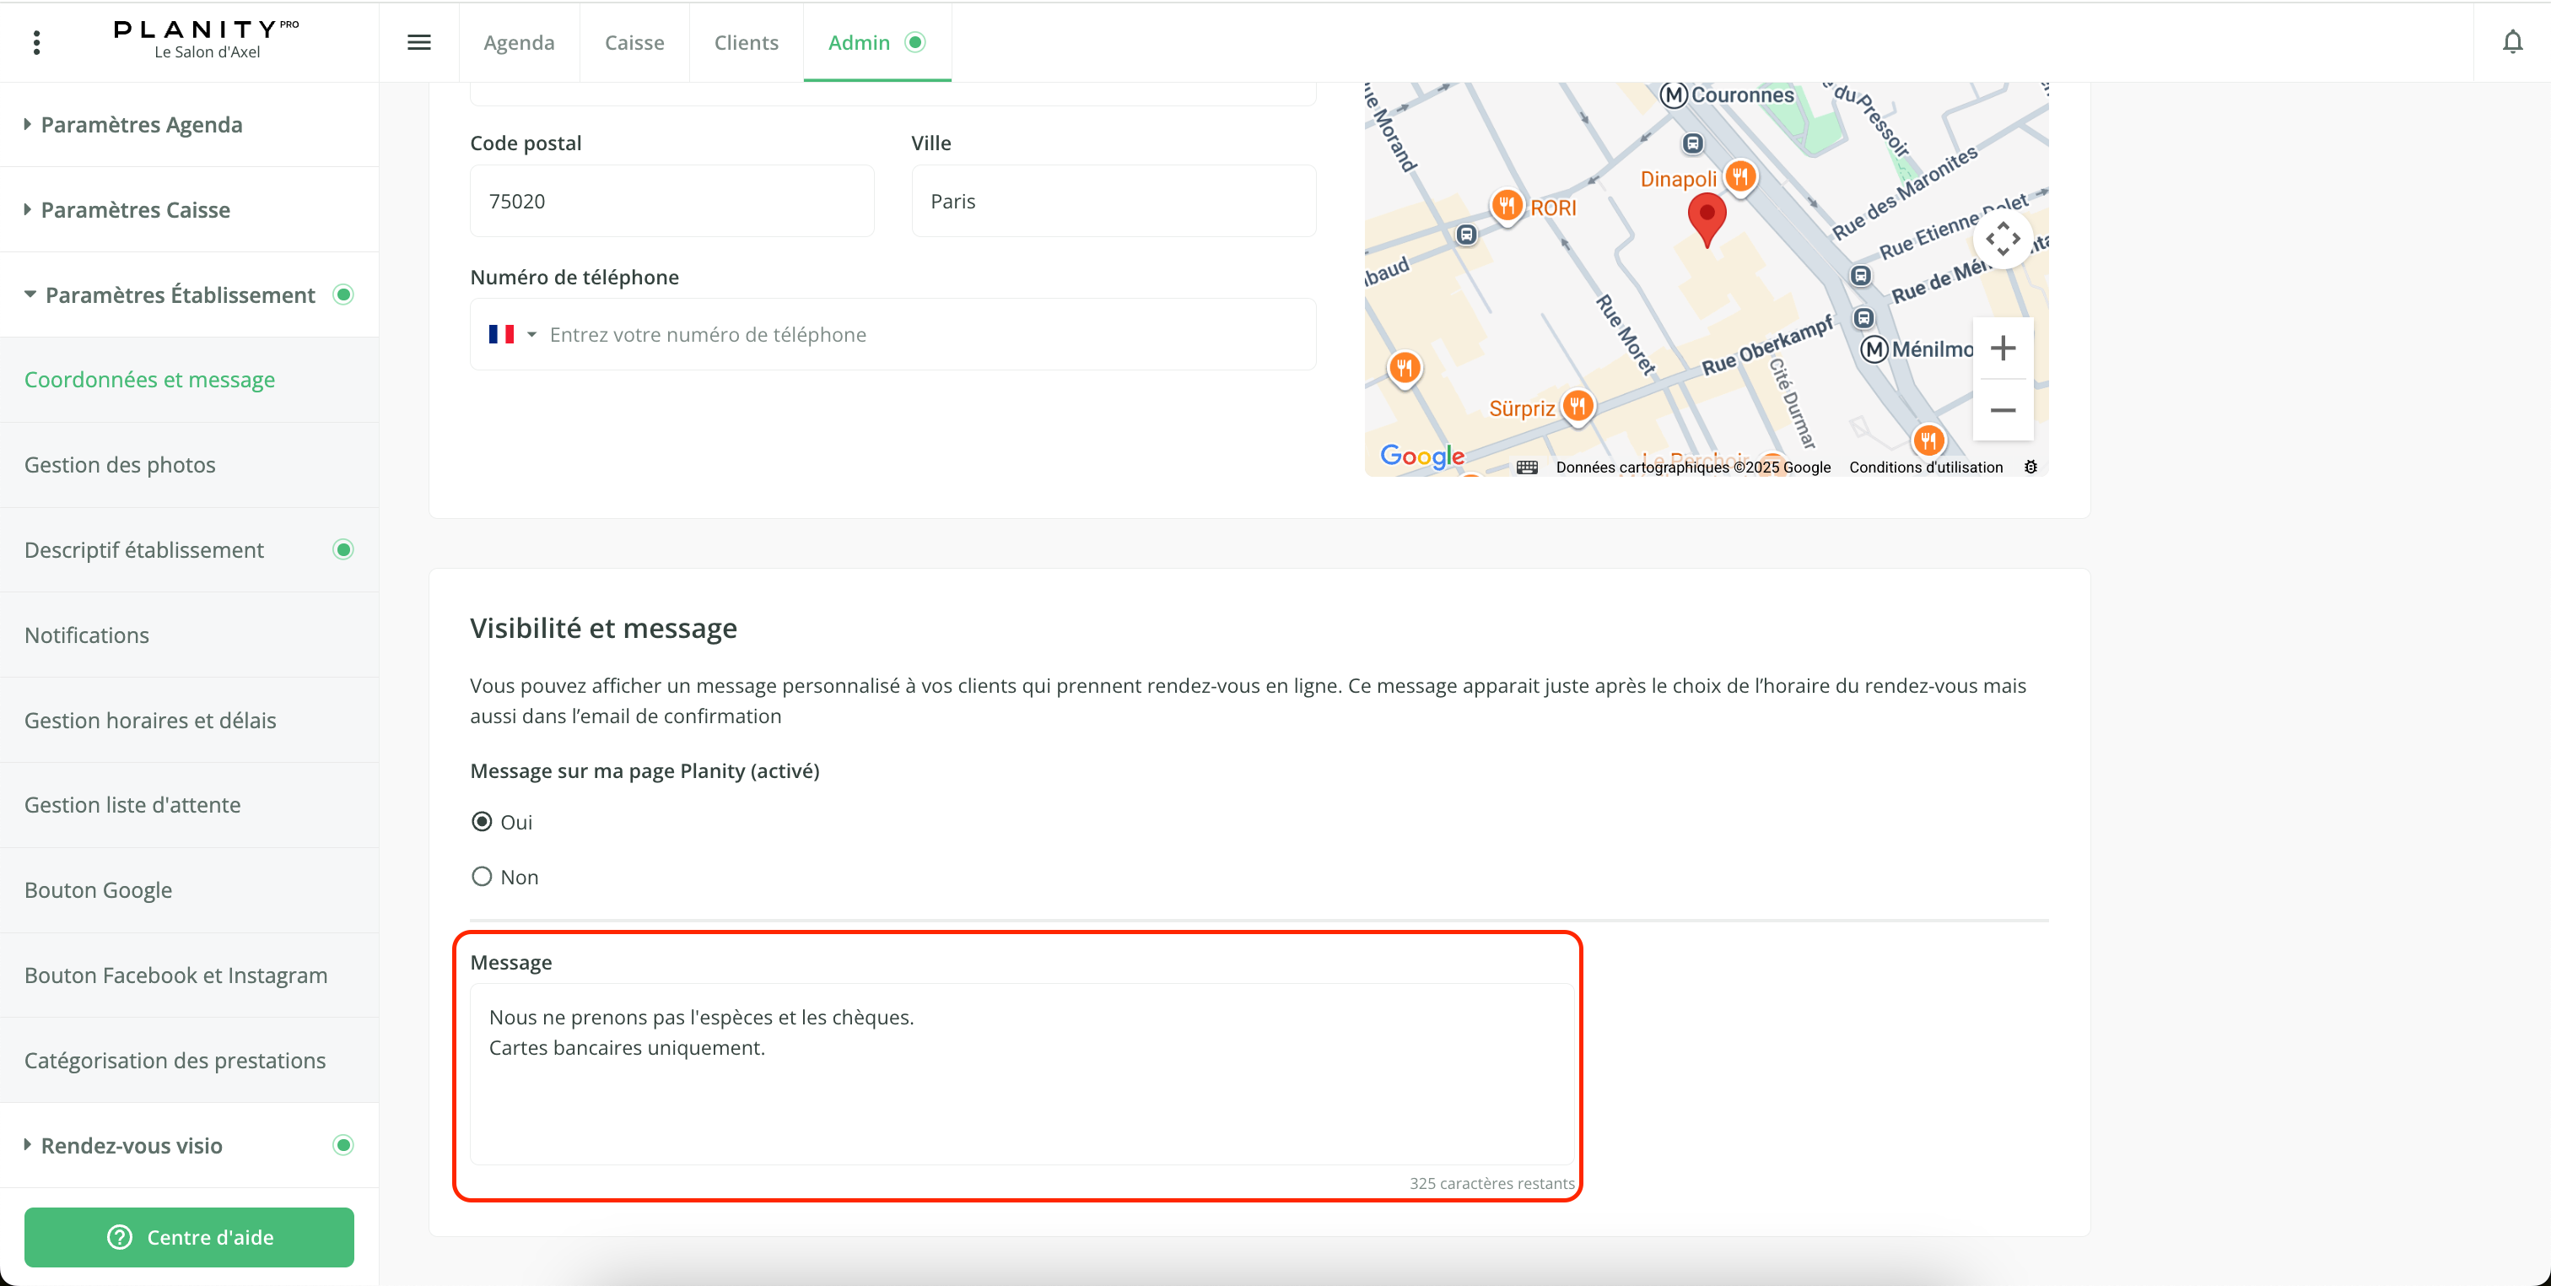Open the three-dot options menu

36,42
